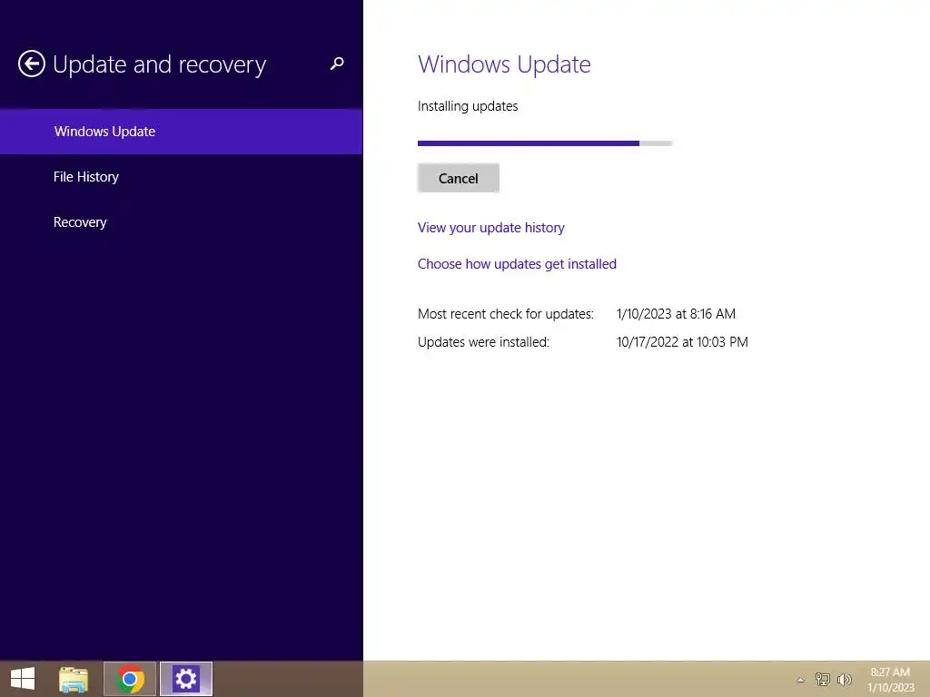This screenshot has width=930, height=697.
Task: Click the '10/17/2022 at 10:03 PM' value
Action: pos(682,342)
